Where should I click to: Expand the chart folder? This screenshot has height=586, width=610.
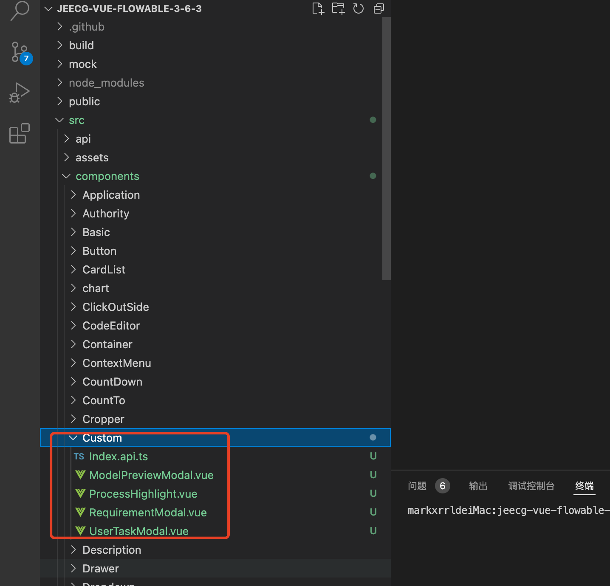[x=73, y=288]
